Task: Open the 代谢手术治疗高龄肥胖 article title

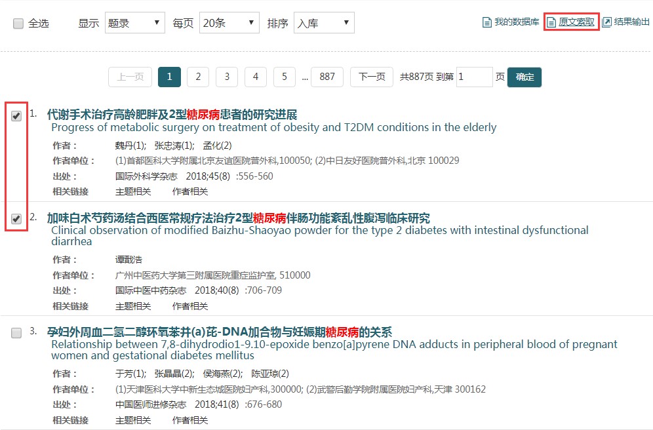Action: [172, 115]
